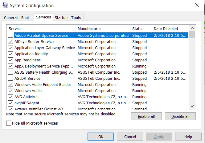Click the scroll up arrow of services list
The image size is (205, 143).
192,28
